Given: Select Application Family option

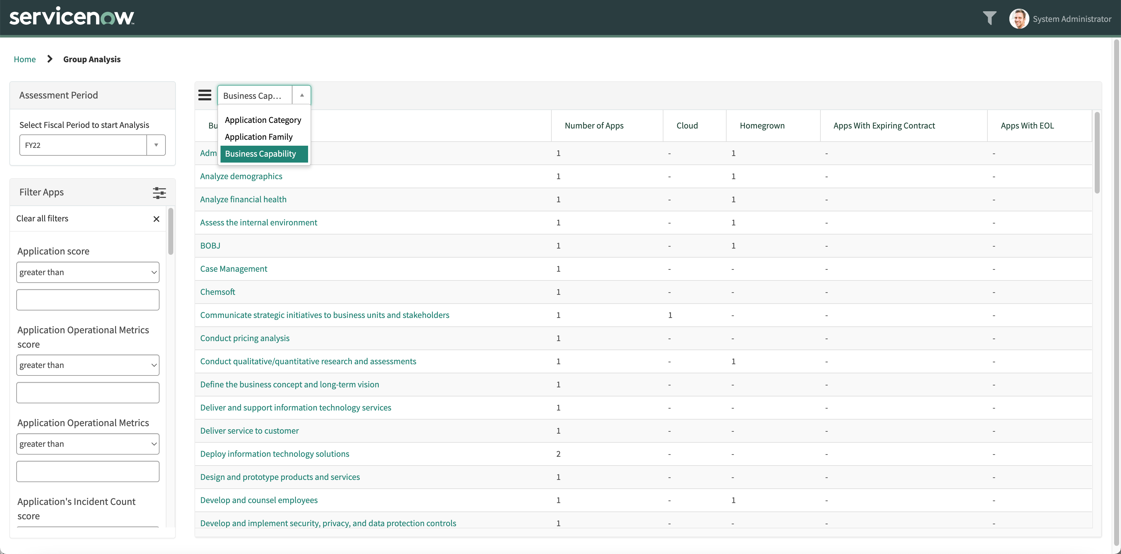Looking at the screenshot, I should (x=258, y=137).
